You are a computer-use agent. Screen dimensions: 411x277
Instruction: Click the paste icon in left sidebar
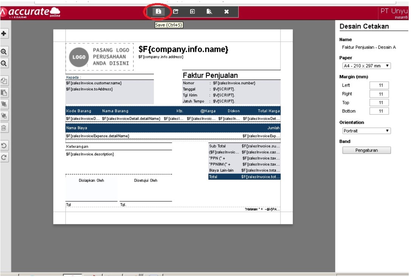(5, 92)
